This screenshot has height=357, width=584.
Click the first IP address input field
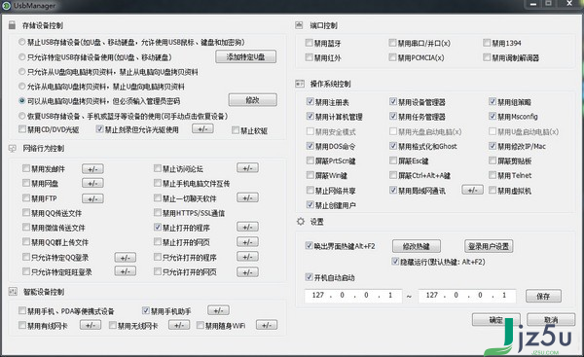[x=353, y=296]
